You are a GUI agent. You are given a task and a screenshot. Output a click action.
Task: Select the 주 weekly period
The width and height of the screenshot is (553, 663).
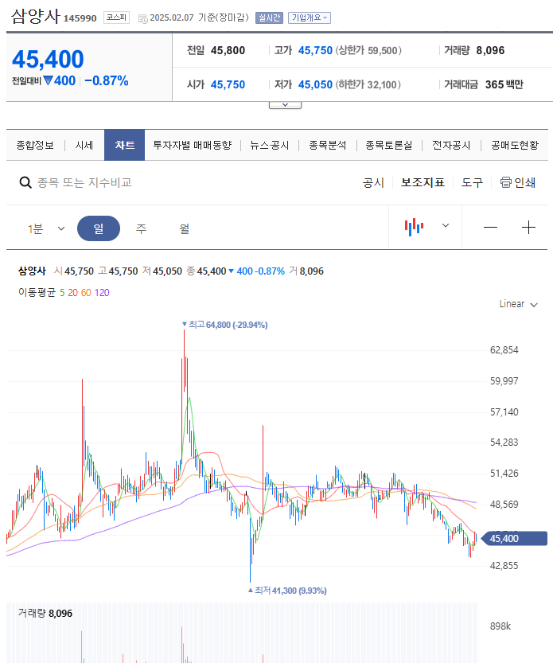141,228
